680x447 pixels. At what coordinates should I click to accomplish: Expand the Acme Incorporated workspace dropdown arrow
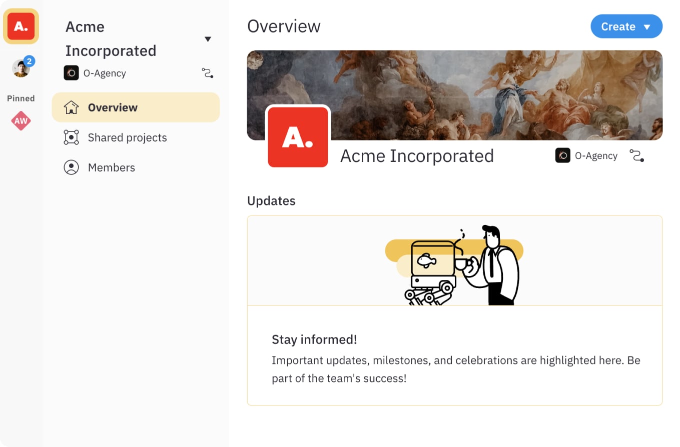click(208, 39)
